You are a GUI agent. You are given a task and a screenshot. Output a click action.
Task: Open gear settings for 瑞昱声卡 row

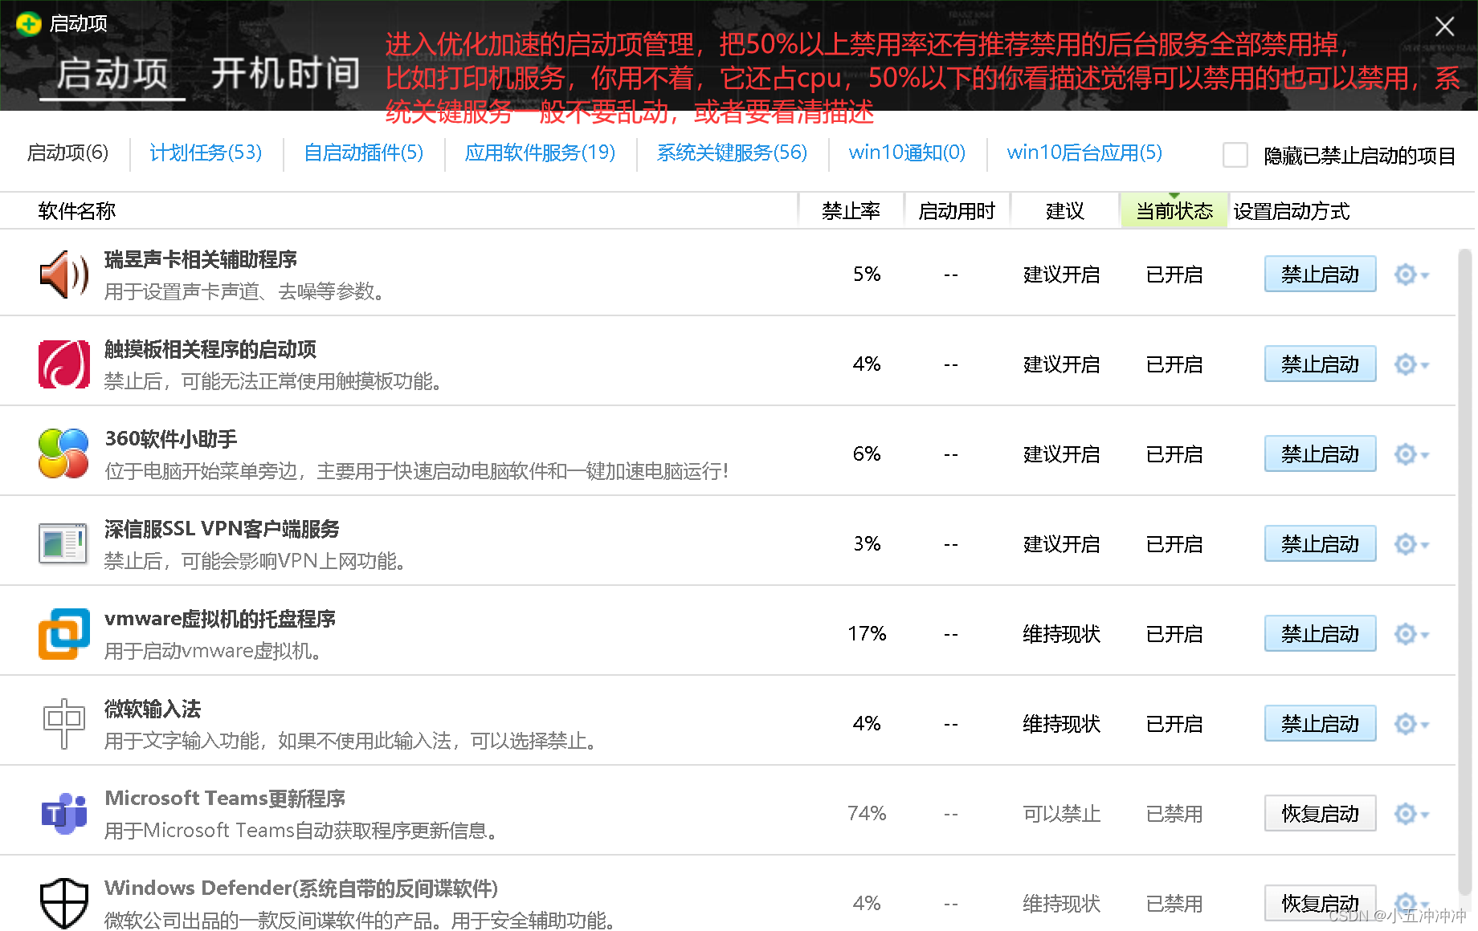(1411, 274)
